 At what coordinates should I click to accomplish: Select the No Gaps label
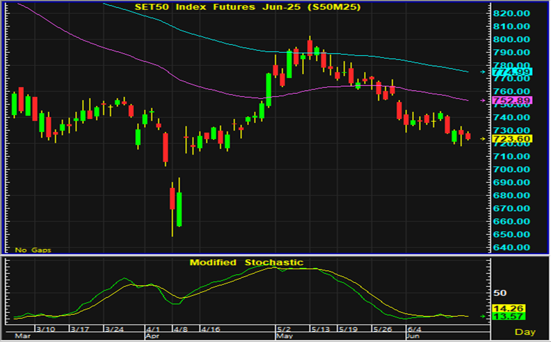33,250
